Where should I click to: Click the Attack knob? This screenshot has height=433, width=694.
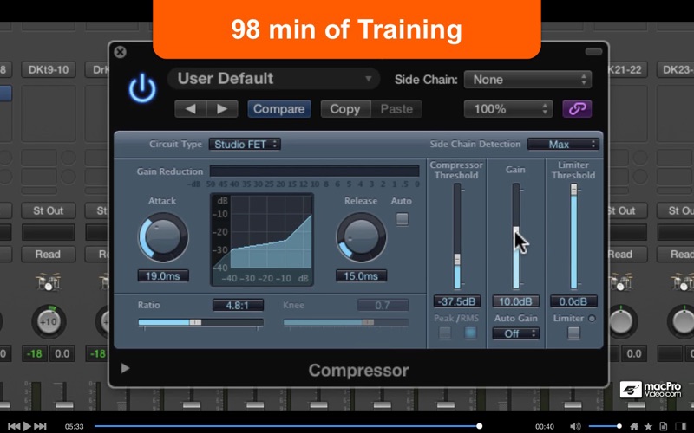click(163, 237)
